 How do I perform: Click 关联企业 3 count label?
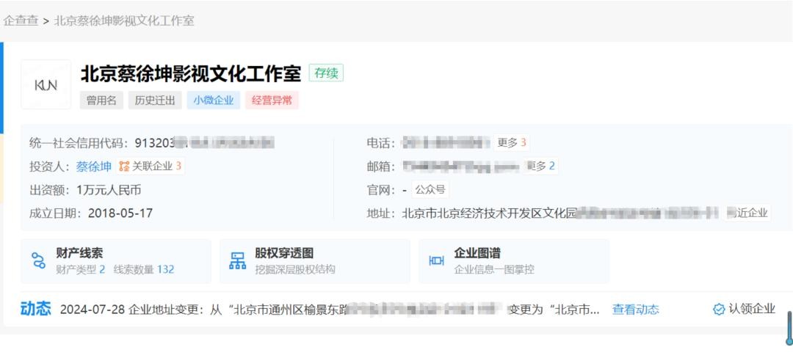click(x=157, y=166)
